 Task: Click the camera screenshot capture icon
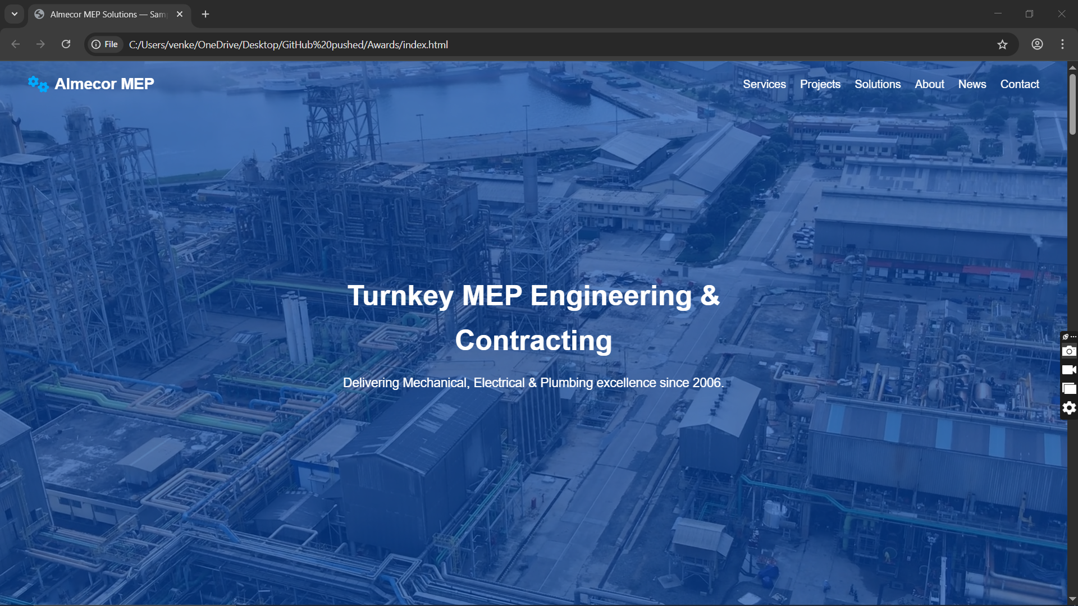tap(1069, 351)
